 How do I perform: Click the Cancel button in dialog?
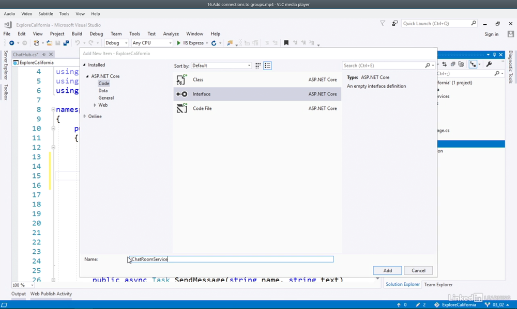(418, 270)
